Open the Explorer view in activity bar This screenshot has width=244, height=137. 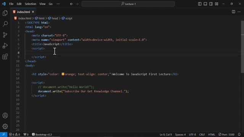pyautogui.click(x=5, y=13)
